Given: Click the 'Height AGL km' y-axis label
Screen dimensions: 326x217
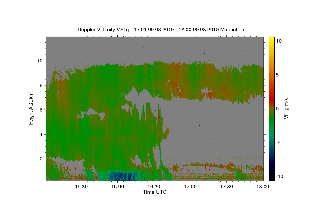Looking at the screenshot, I should coord(31,108).
